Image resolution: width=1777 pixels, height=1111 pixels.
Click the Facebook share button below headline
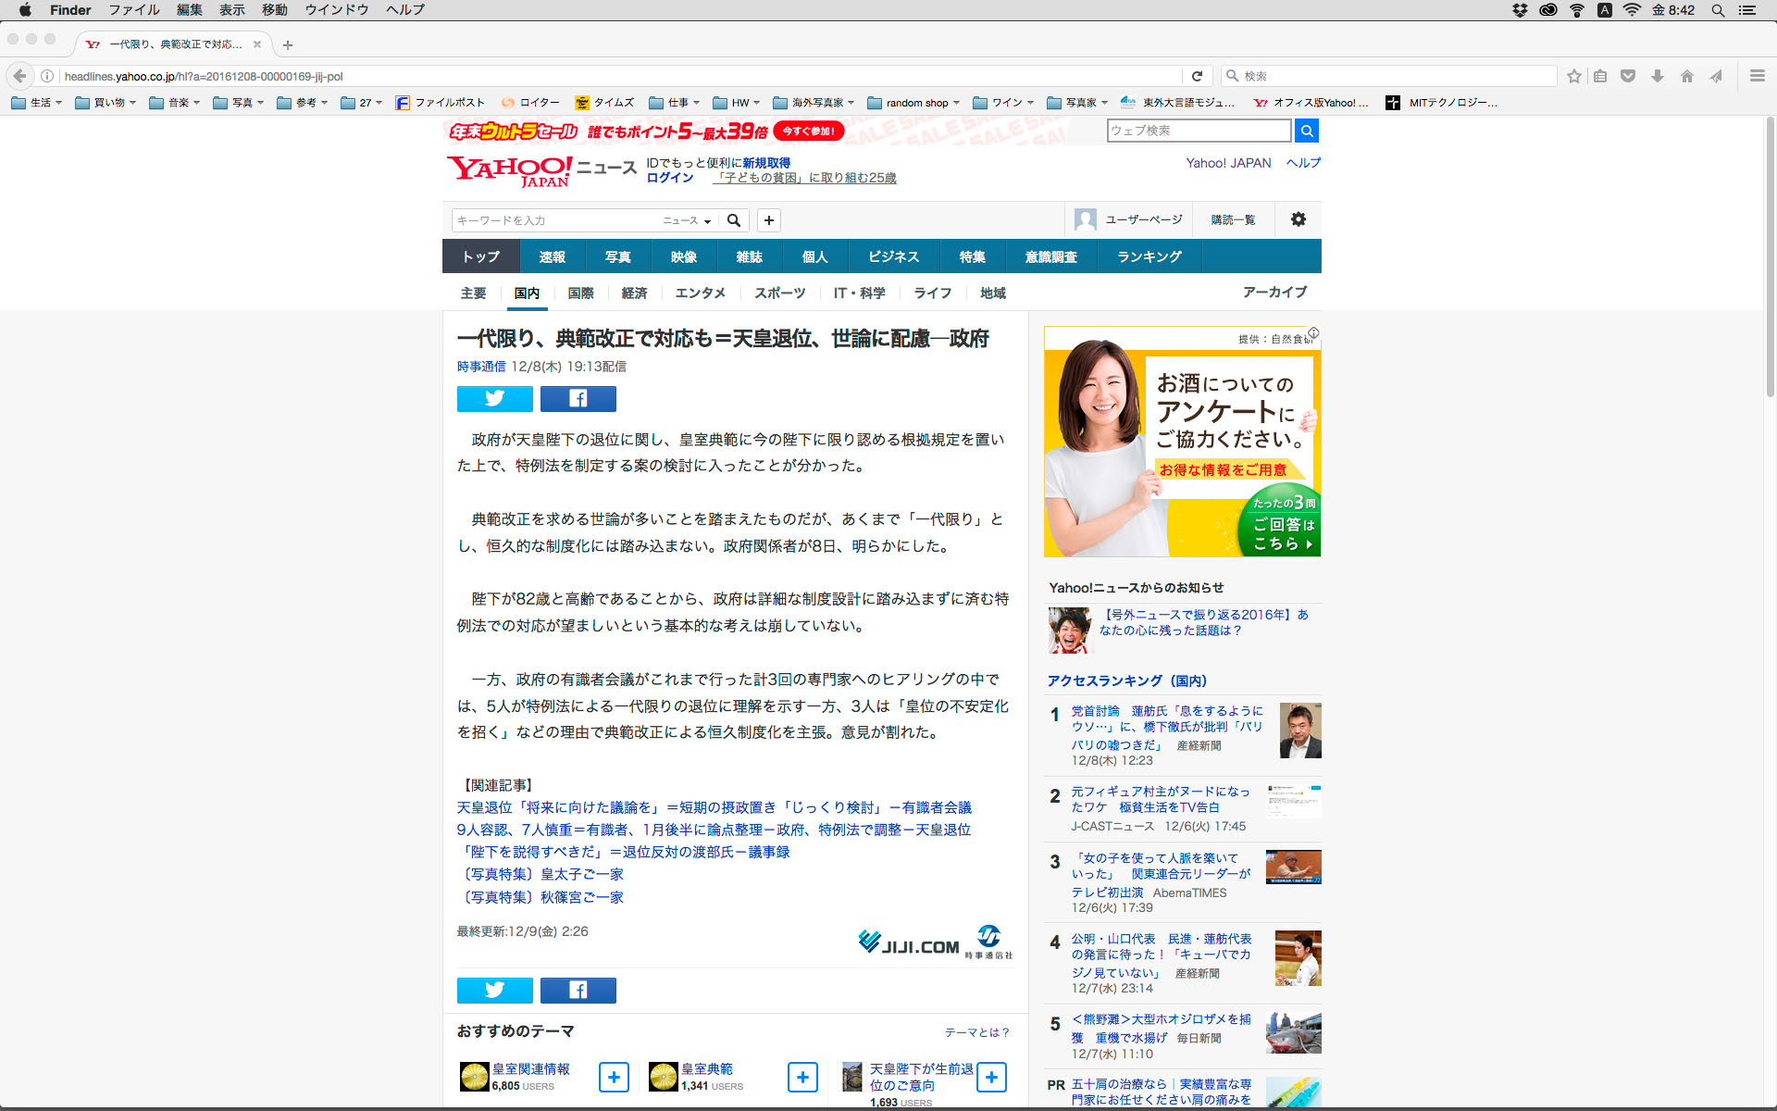(578, 399)
